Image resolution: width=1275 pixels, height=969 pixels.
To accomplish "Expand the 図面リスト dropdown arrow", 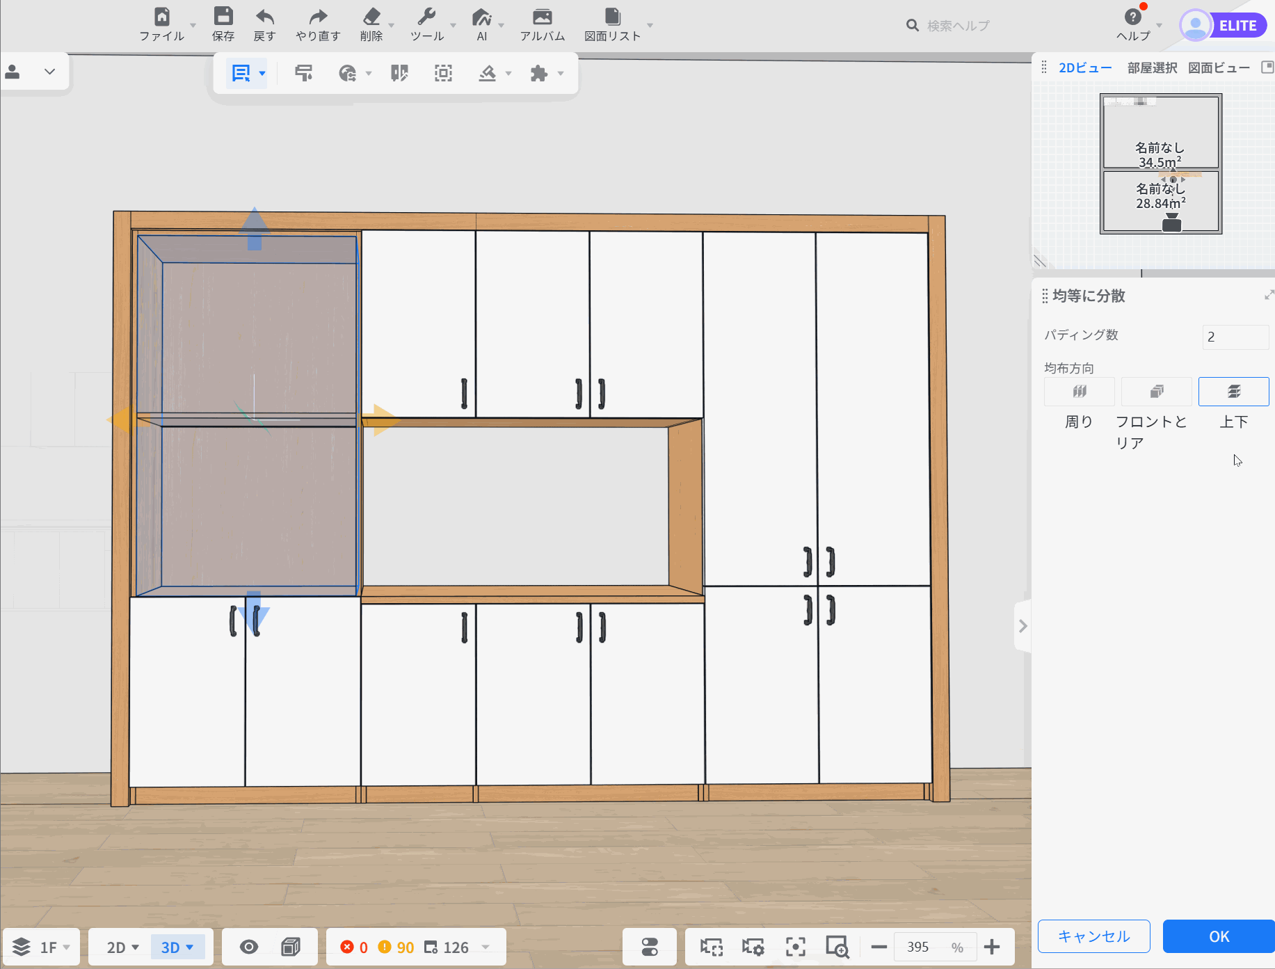I will coord(650,25).
